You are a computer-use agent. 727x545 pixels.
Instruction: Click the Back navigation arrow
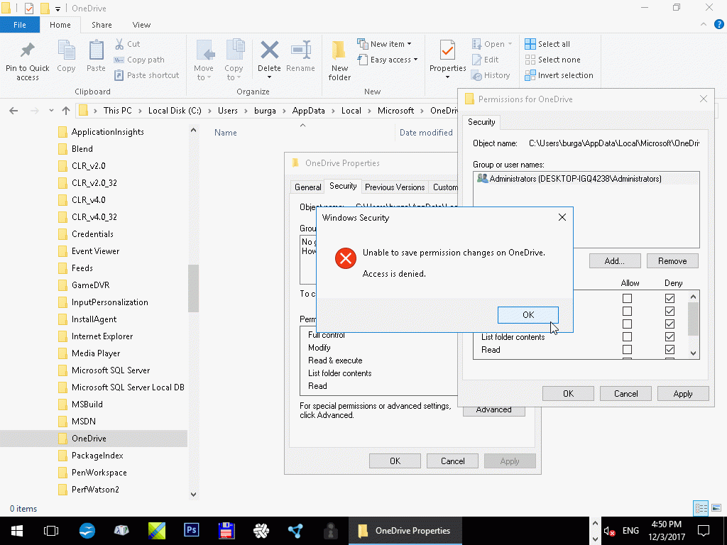click(x=13, y=111)
